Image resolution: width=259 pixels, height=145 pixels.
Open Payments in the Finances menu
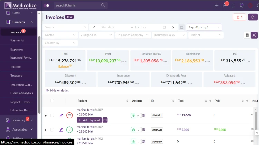pyautogui.click(x=17, y=40)
